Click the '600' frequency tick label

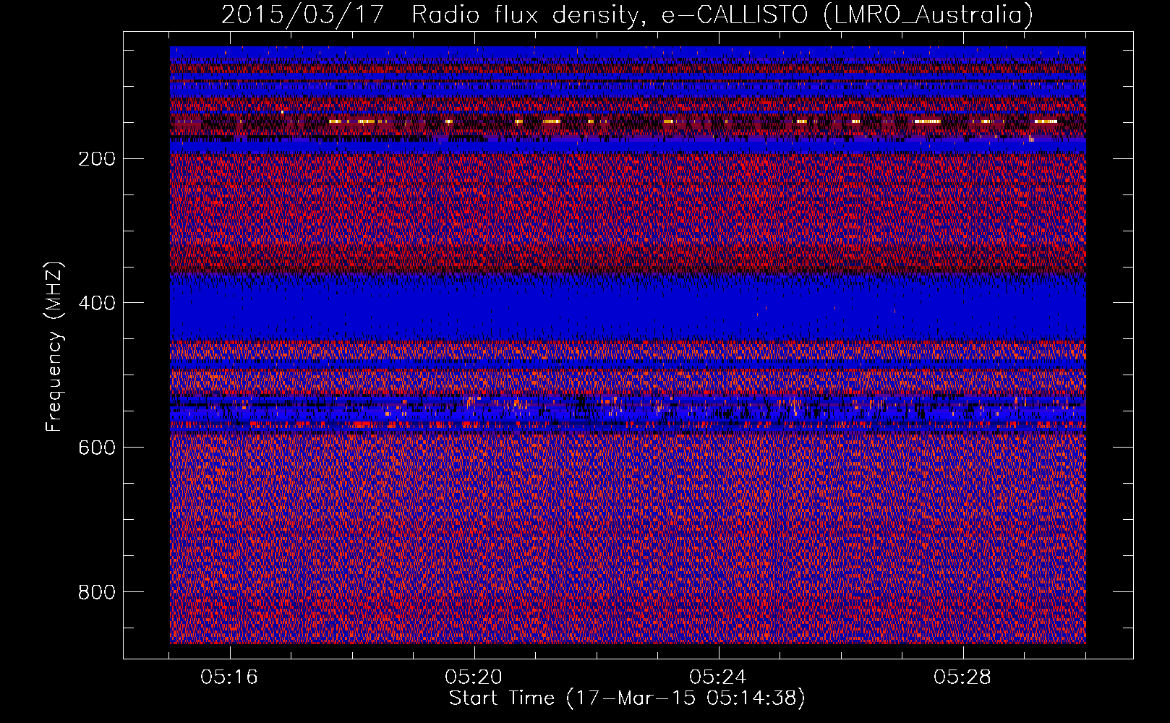click(96, 448)
